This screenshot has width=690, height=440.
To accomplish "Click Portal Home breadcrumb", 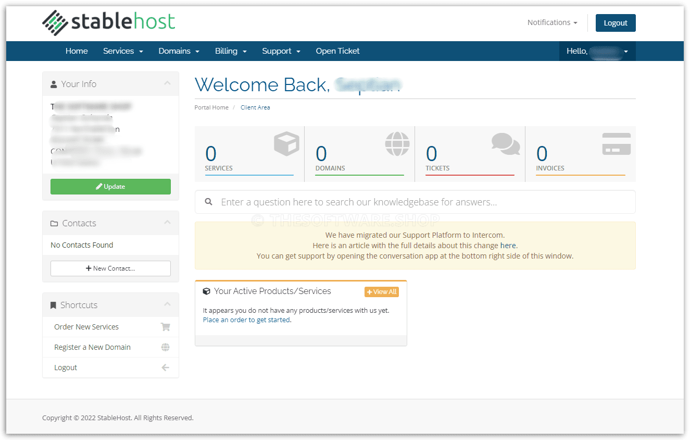I will coord(211,107).
